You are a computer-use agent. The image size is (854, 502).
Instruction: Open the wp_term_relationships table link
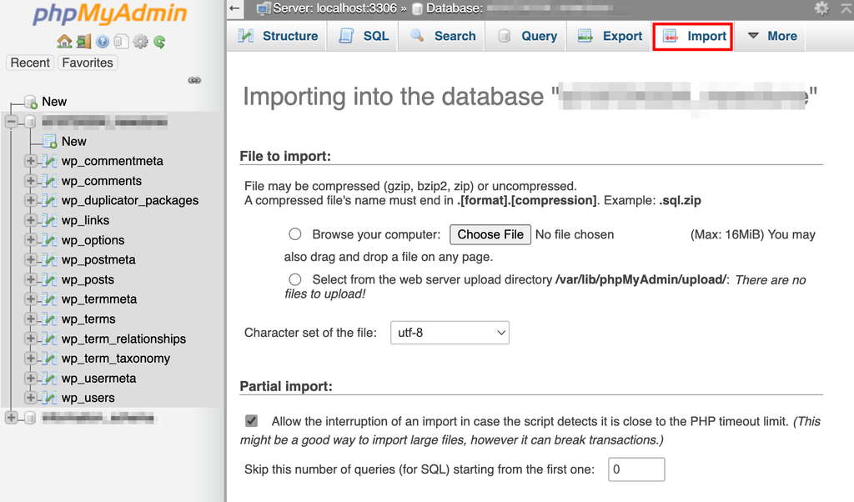pos(123,339)
